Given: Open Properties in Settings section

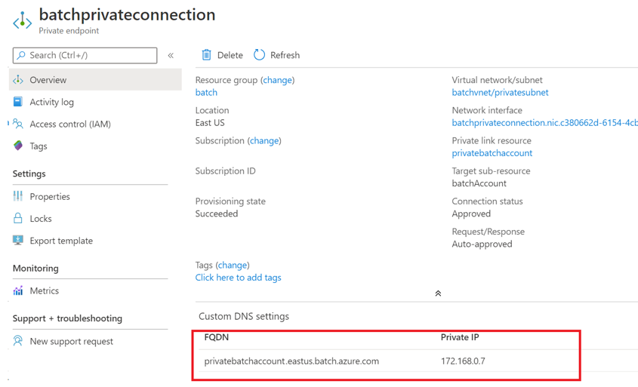Looking at the screenshot, I should tap(50, 197).
